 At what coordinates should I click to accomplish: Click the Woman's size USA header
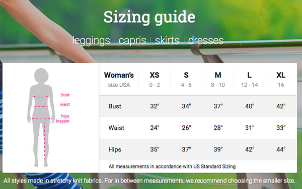click(x=119, y=79)
